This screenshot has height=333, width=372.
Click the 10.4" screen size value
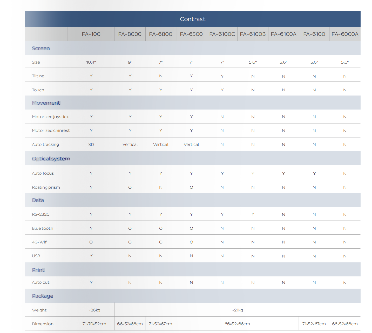pos(91,62)
